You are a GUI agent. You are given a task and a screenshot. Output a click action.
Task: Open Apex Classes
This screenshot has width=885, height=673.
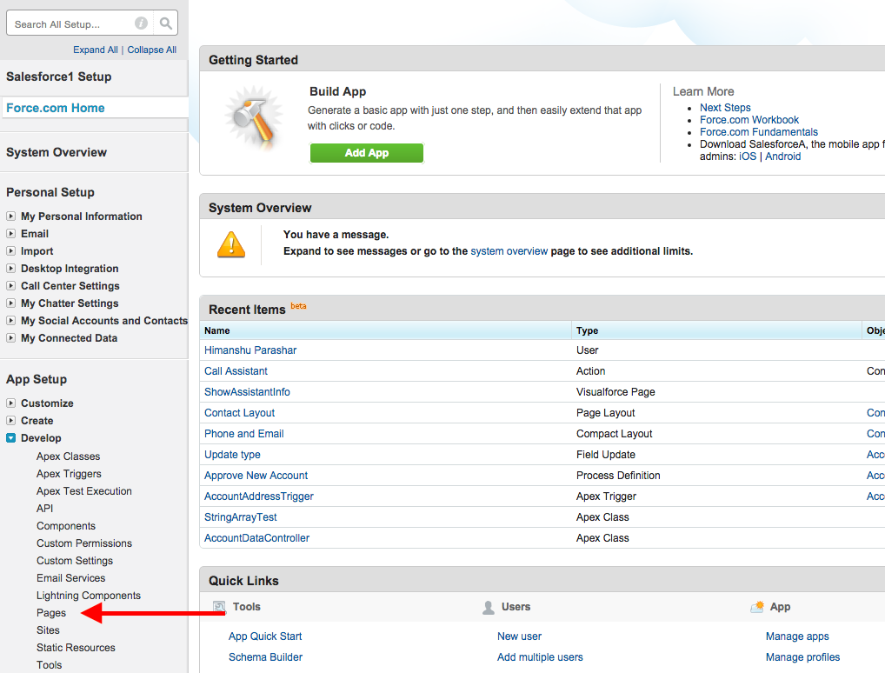point(69,456)
